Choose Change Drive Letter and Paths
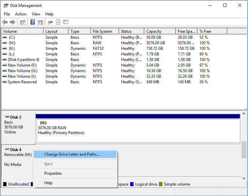This screenshot has width=248, height=196. [x=75, y=154]
